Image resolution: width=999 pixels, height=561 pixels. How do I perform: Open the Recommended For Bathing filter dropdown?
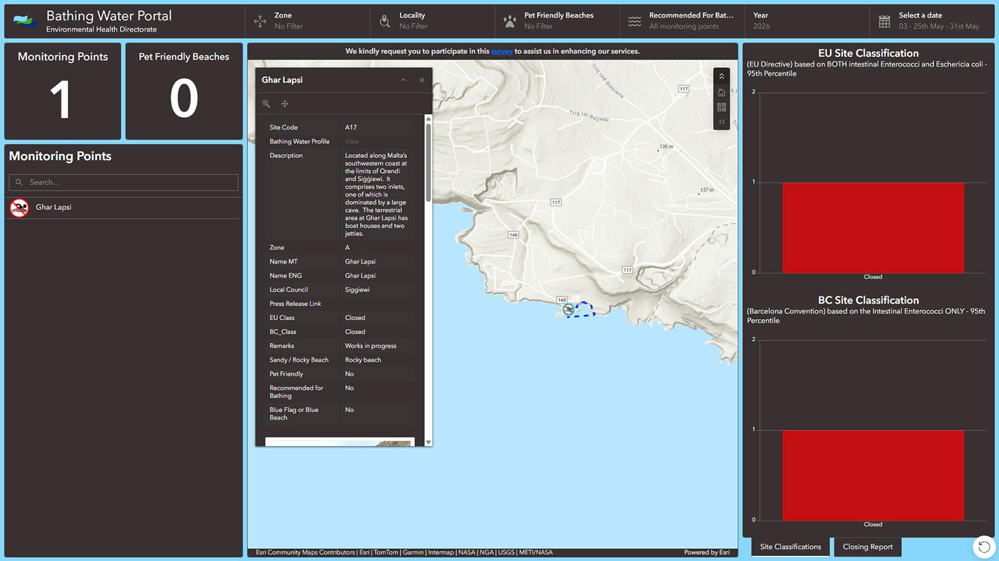click(682, 21)
